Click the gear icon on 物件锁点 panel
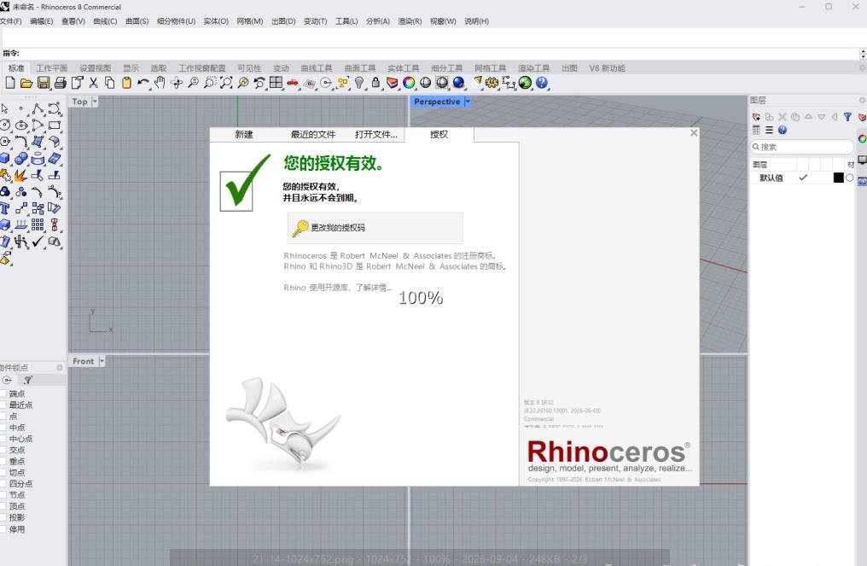This screenshot has height=566, width=867. (x=60, y=367)
